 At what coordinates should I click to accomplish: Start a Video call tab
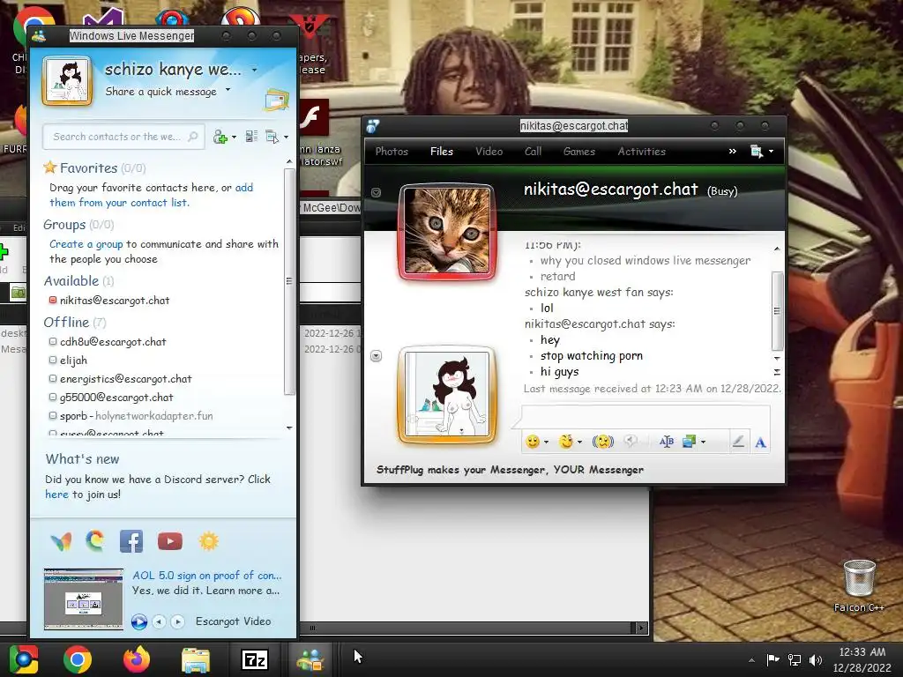tap(489, 152)
